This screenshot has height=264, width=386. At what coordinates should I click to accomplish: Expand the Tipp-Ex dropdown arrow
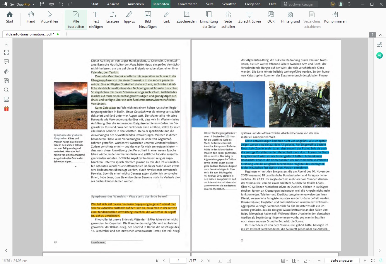(129, 26)
